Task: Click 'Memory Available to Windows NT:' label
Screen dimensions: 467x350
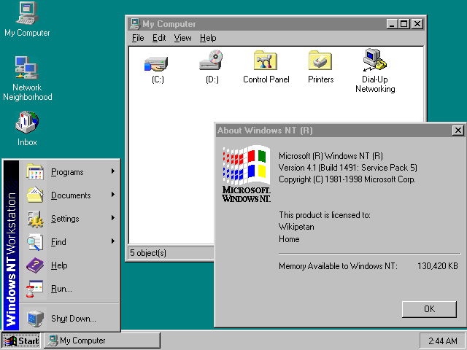Action: pos(338,265)
